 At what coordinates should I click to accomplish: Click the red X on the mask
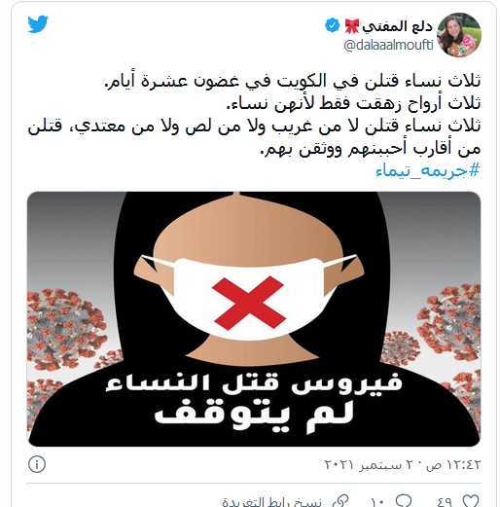coord(249,303)
